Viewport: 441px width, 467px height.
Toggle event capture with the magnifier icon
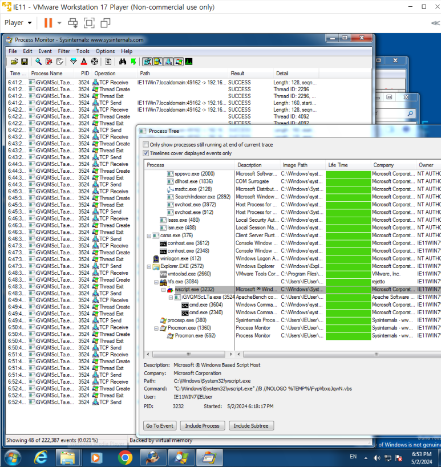coord(38,62)
